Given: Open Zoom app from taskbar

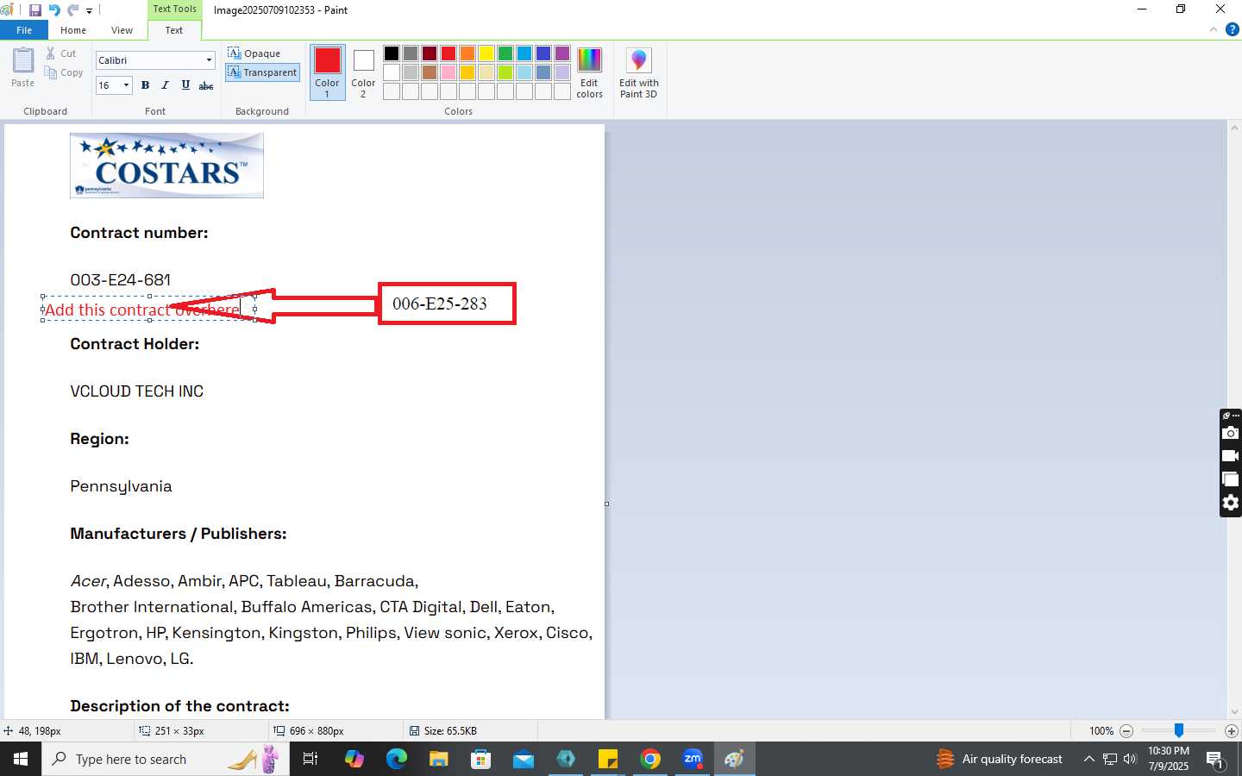Looking at the screenshot, I should pyautogui.click(x=693, y=759).
